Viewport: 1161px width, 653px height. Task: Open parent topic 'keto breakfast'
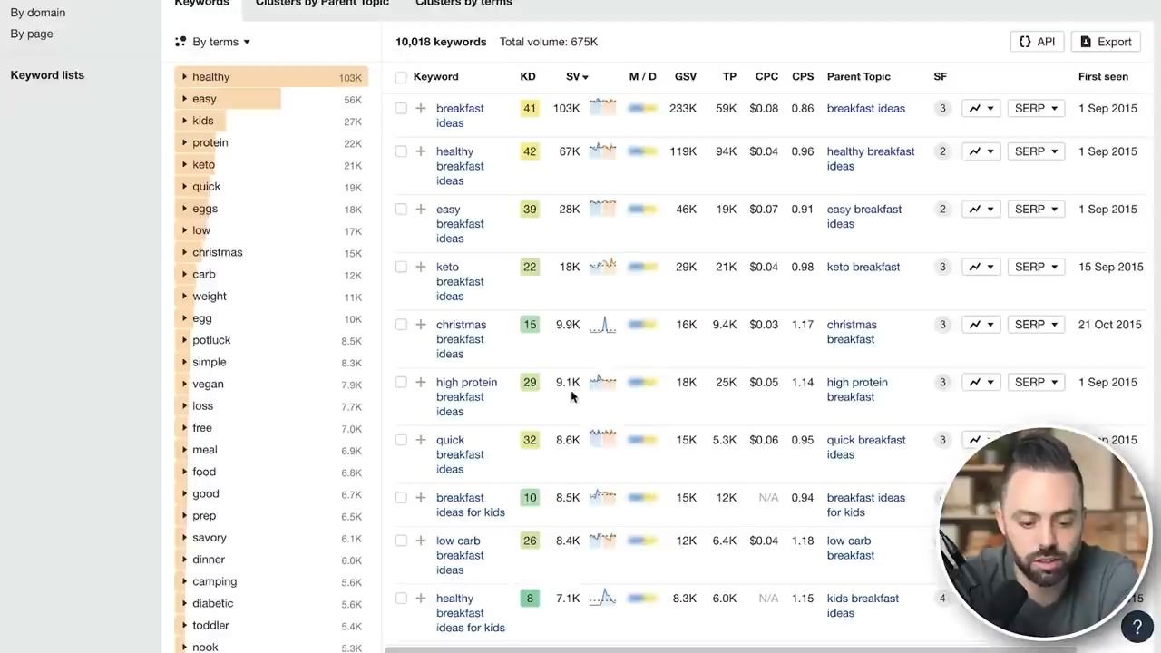tap(863, 267)
